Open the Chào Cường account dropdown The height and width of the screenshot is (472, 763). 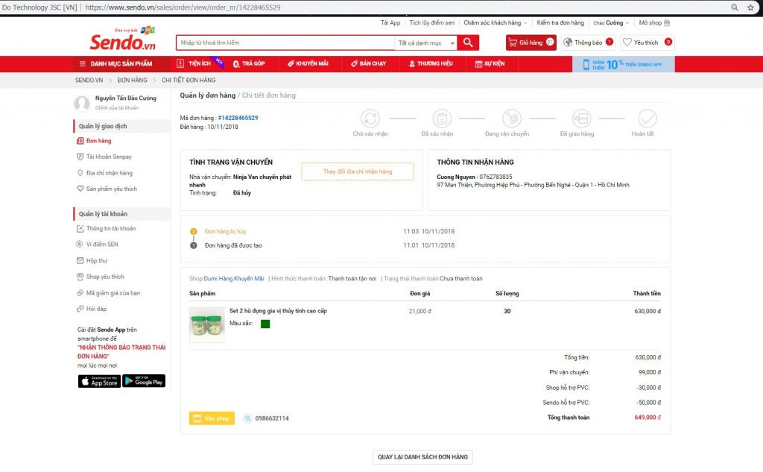coord(611,23)
